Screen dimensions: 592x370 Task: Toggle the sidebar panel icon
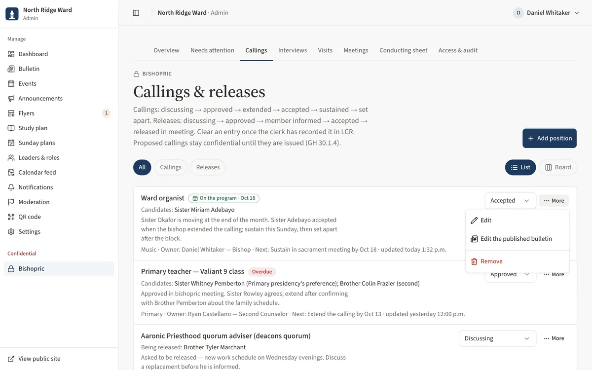pos(136,13)
